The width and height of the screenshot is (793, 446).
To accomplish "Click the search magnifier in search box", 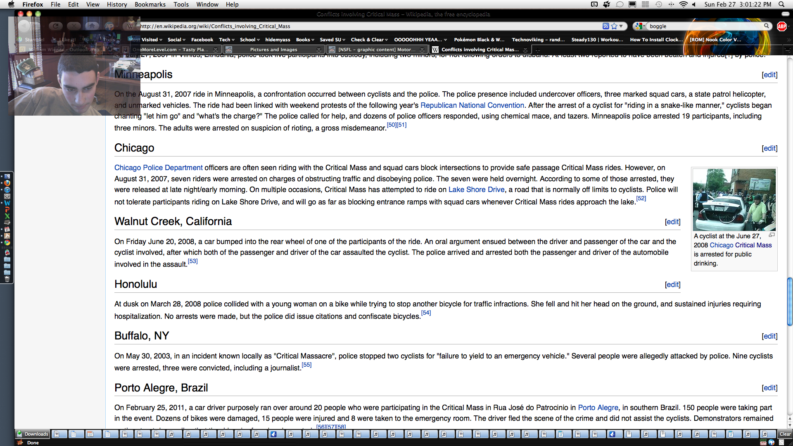I will [767, 26].
